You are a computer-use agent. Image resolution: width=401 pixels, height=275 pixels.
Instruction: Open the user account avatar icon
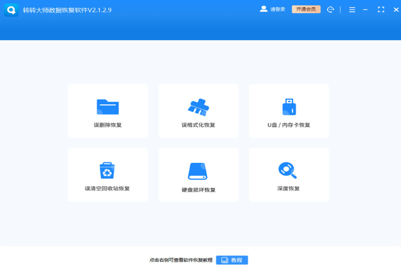pyautogui.click(x=263, y=9)
